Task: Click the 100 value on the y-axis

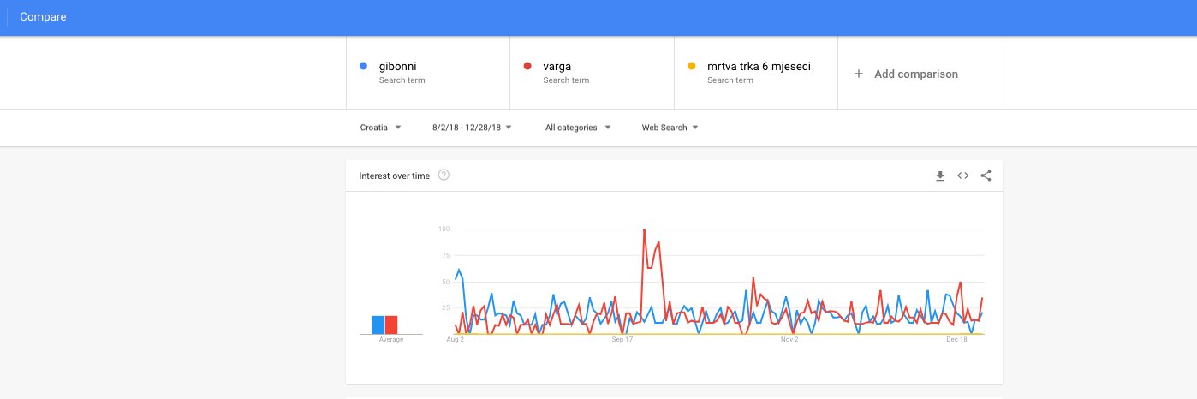Action: click(x=444, y=229)
